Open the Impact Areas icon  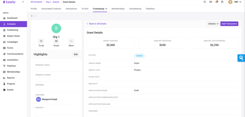(4, 36)
